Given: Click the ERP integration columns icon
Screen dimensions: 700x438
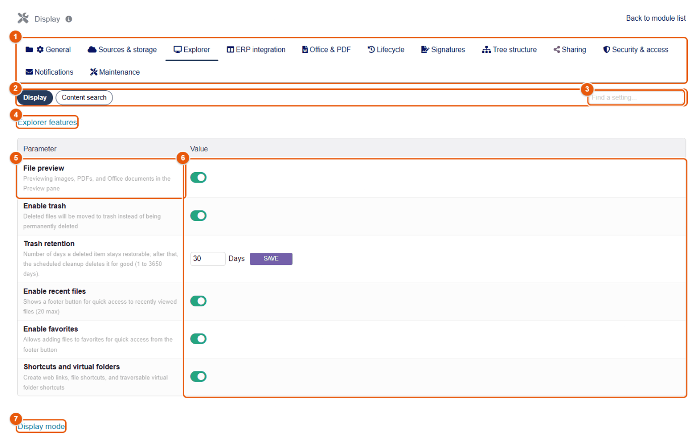Looking at the screenshot, I should coord(230,49).
